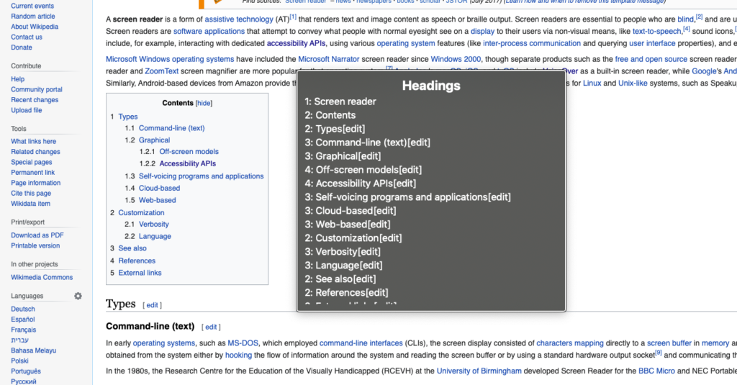Choose 'Web-based[edit]' in Headings overlay
Viewport: 737px width, 385px height.
pos(348,225)
